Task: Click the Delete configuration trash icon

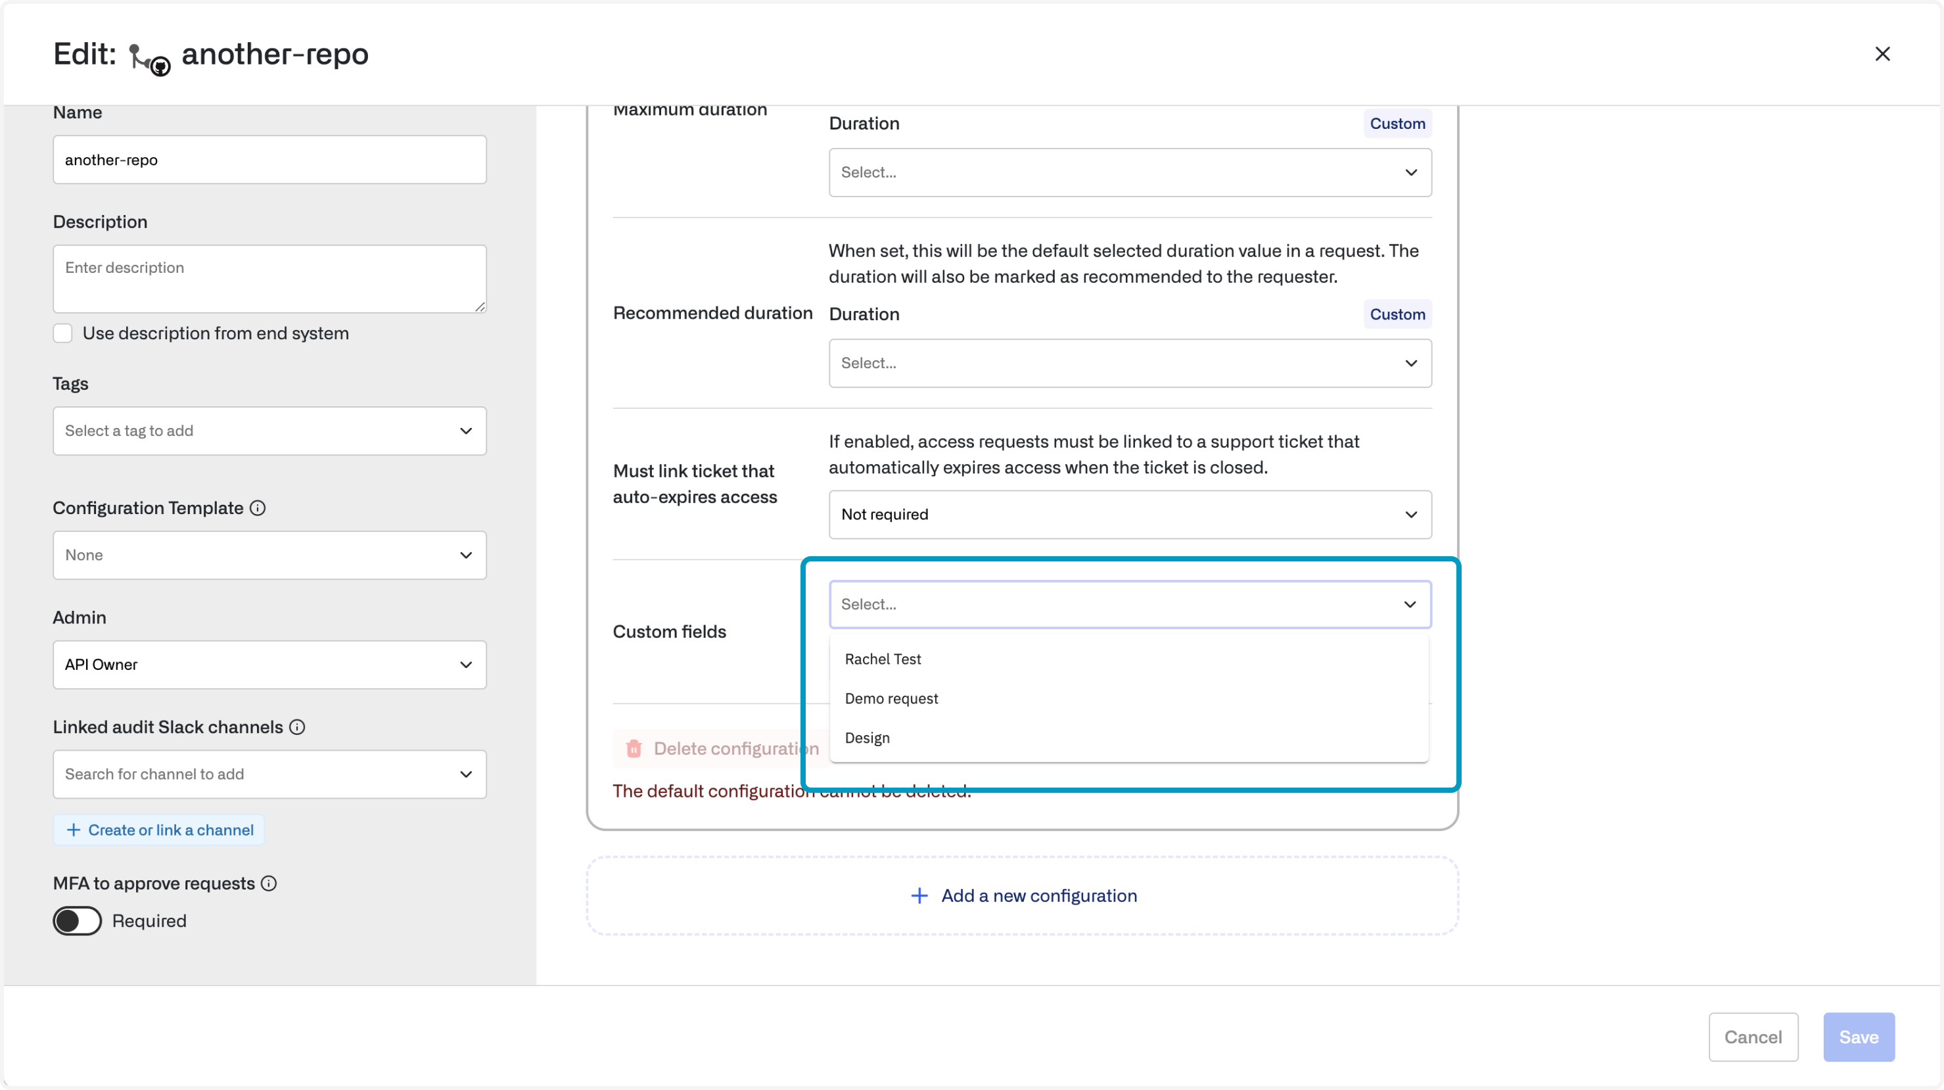Action: point(634,749)
